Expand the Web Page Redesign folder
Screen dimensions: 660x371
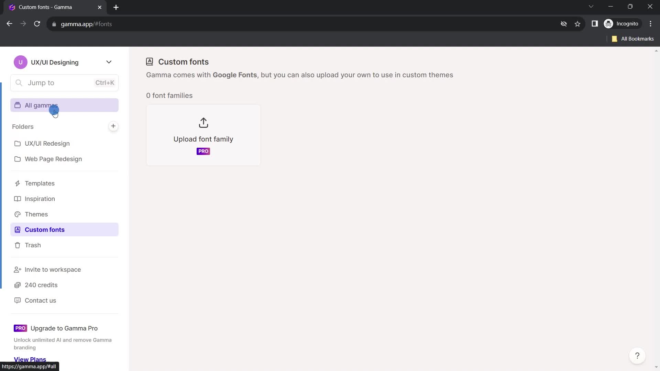pos(53,159)
